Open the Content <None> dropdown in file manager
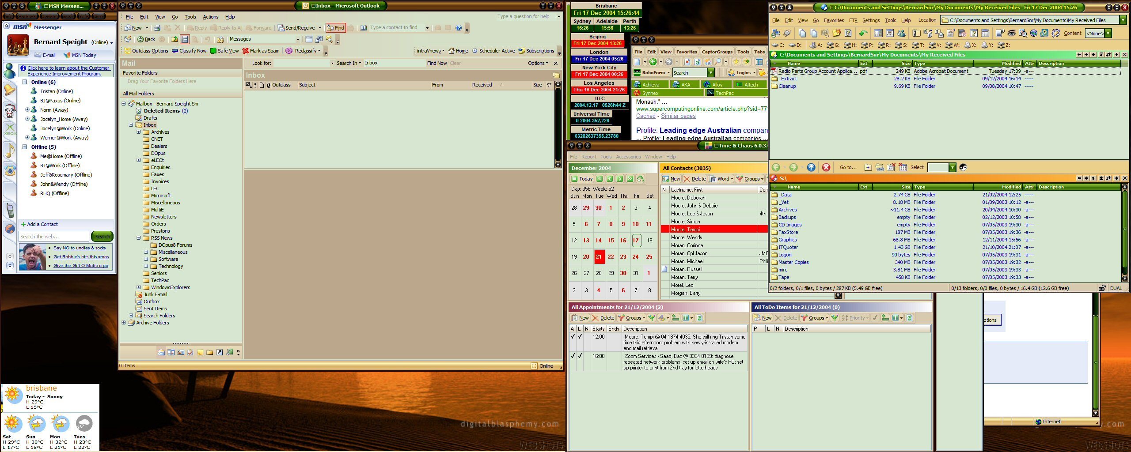 (x=1108, y=34)
